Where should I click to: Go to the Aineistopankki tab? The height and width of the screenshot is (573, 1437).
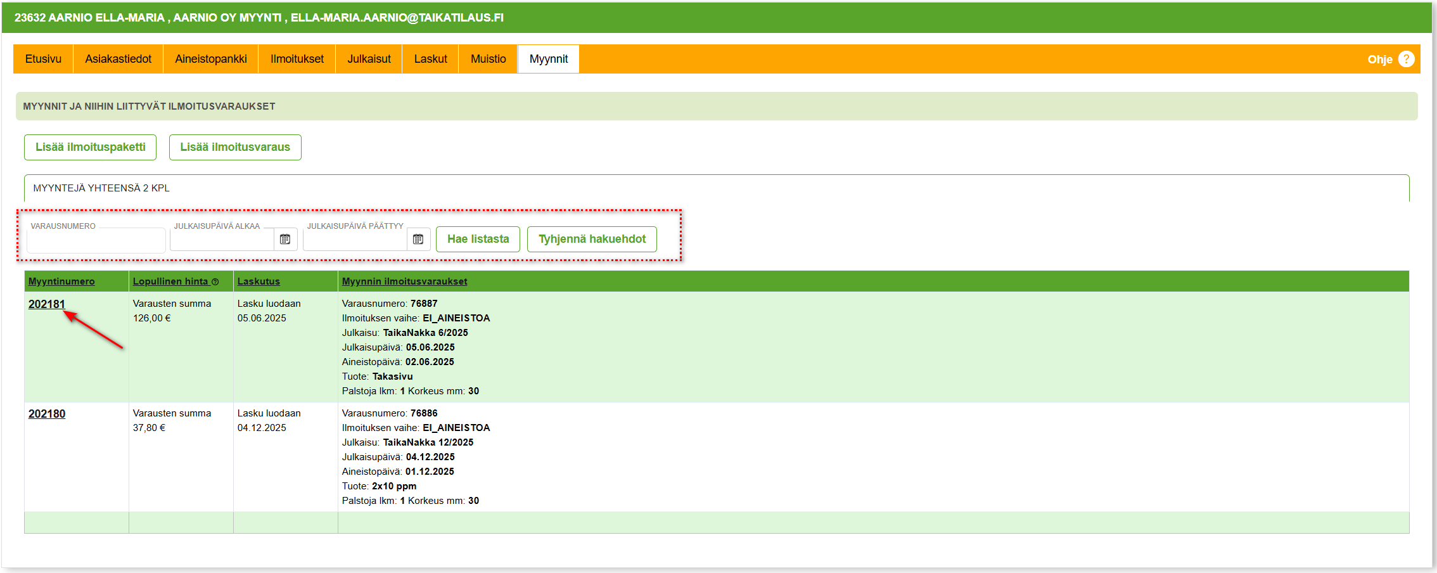tap(210, 59)
